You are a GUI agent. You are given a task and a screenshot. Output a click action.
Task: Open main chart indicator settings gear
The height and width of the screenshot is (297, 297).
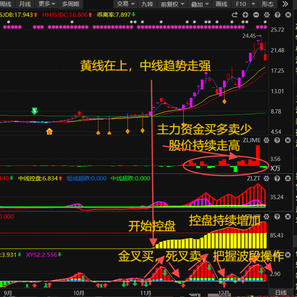tap(267, 15)
